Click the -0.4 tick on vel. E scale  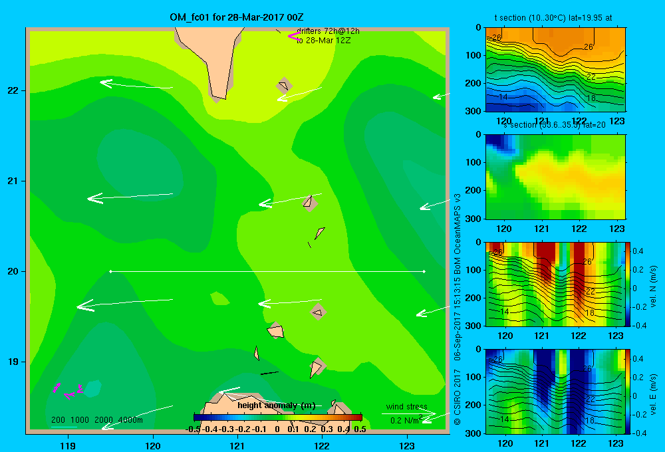click(x=639, y=433)
